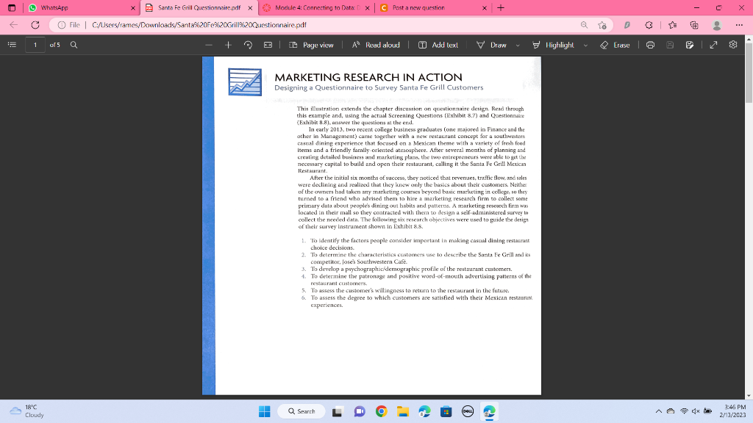Switch to Post a new question tab

(x=434, y=7)
